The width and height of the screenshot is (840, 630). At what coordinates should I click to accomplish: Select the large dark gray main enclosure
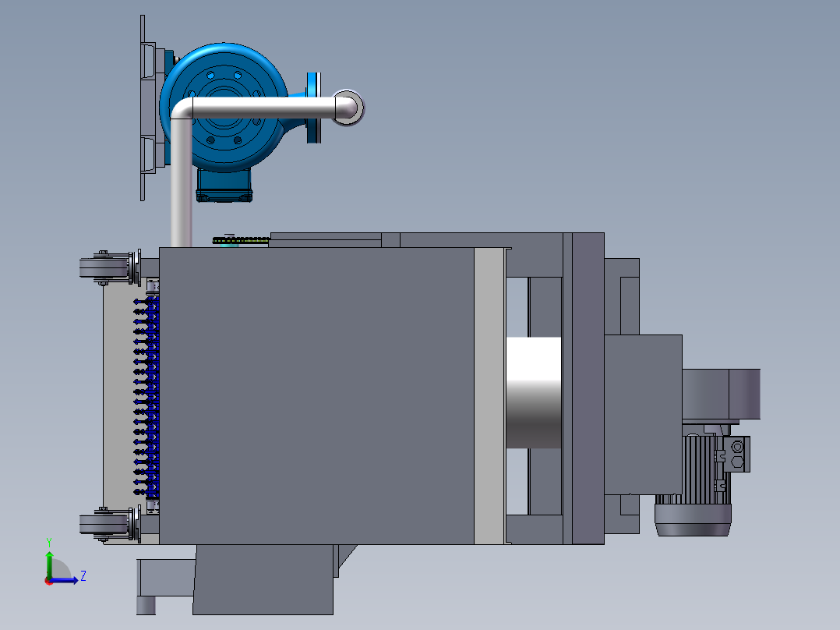pos(316,395)
